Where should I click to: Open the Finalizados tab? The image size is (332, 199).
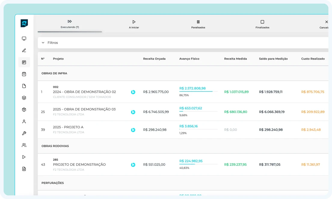262,24
